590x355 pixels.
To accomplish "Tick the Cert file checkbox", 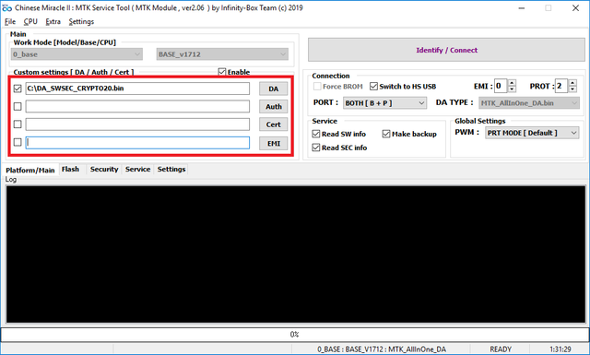I will (18, 124).
